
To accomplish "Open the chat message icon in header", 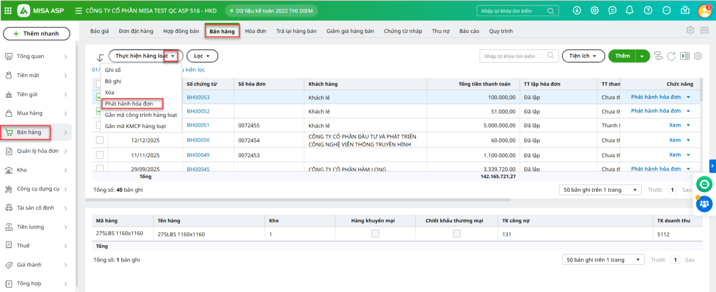I will pos(612,10).
